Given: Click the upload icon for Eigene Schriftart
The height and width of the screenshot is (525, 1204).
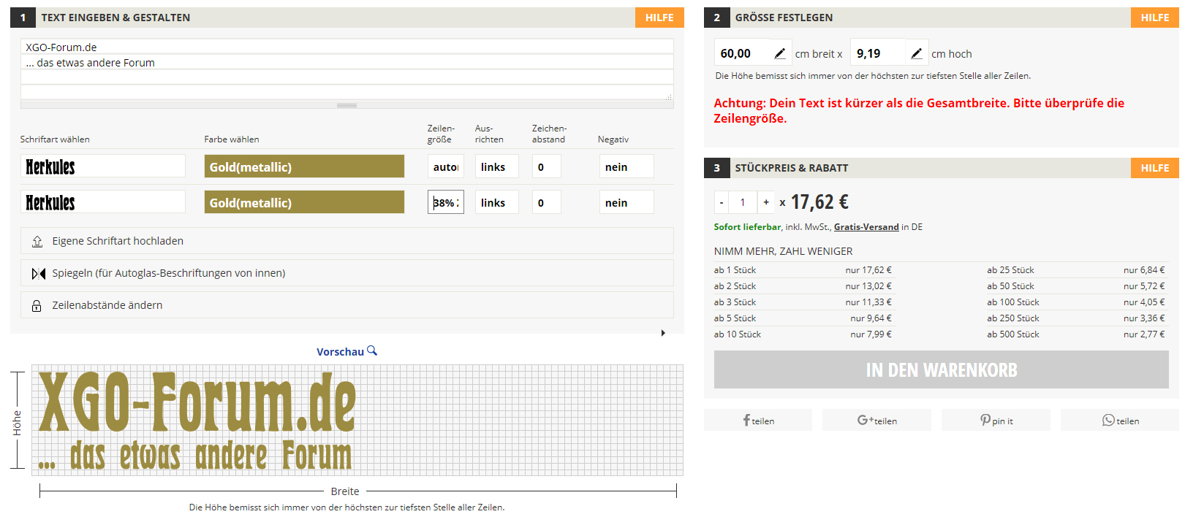Looking at the screenshot, I should click(37, 241).
